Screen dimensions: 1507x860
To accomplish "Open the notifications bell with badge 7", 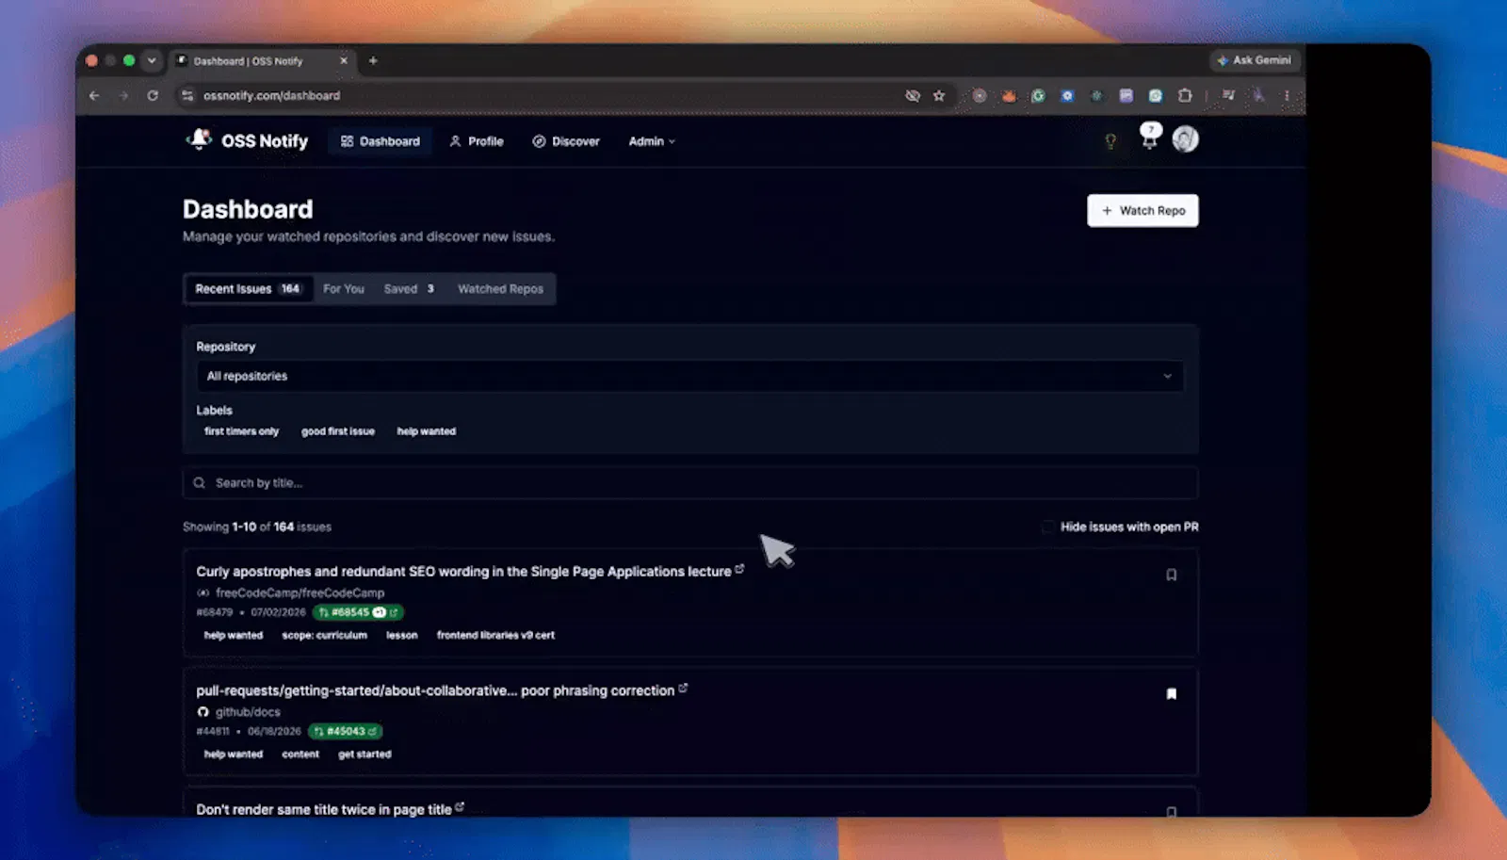I will tap(1150, 138).
